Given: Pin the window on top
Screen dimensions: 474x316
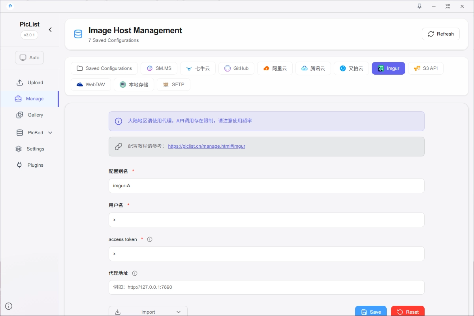Looking at the screenshot, I should [419, 6].
